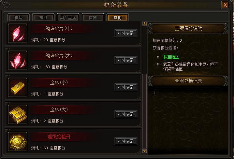The height and width of the screenshot is (159, 234).
Task: Click 积分不足 button for 魂珠碎片(大)
Action: pos(126,60)
